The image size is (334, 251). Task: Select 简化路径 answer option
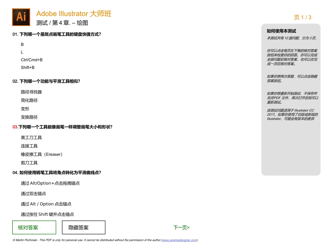click(30, 100)
